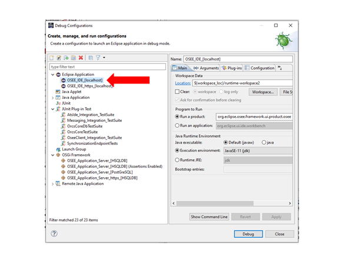Screen dimensions: 345x255
Task: Click the OSGi Framework category icon
Action: tap(58, 155)
